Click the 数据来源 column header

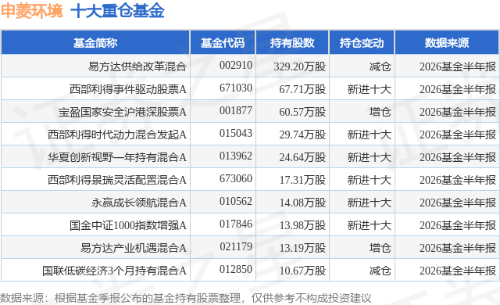click(447, 43)
